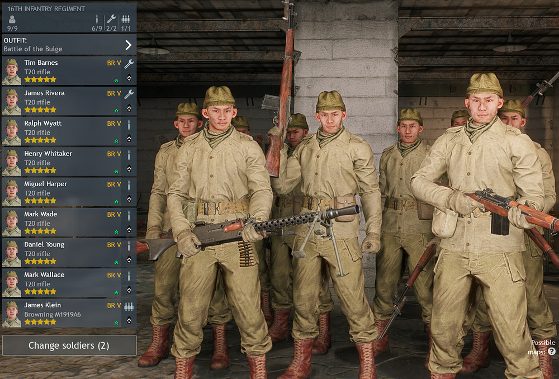Click the Possible maps help question icon
This screenshot has width=559, height=379.
[x=552, y=352]
